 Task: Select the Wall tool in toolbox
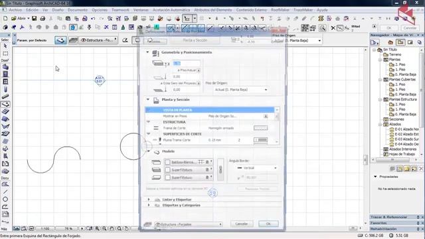5,67
